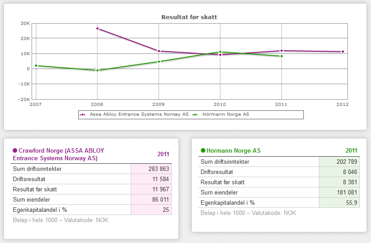Viewport: 371px width, 243px height.
Task: Click the value 11 967
Action: 161,189
